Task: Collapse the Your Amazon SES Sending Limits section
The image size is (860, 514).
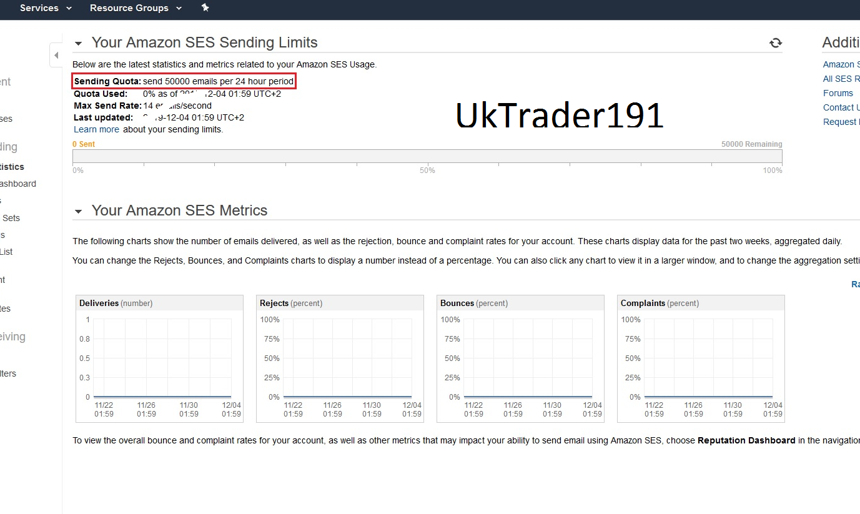Action: (78, 43)
